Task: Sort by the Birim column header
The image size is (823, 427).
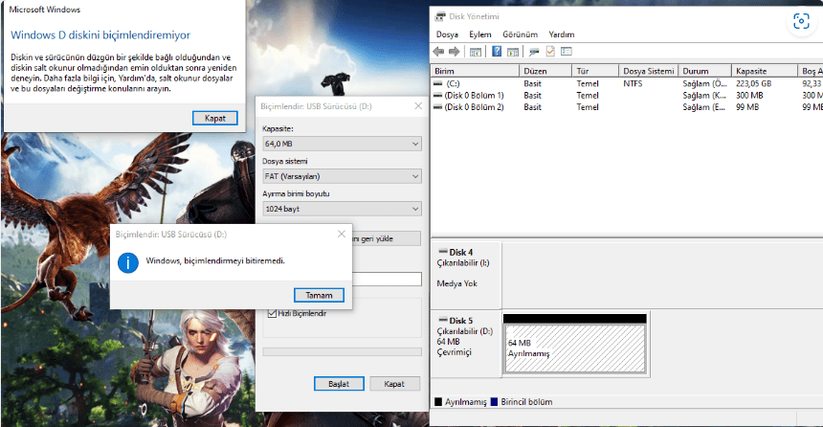Action: pos(475,71)
